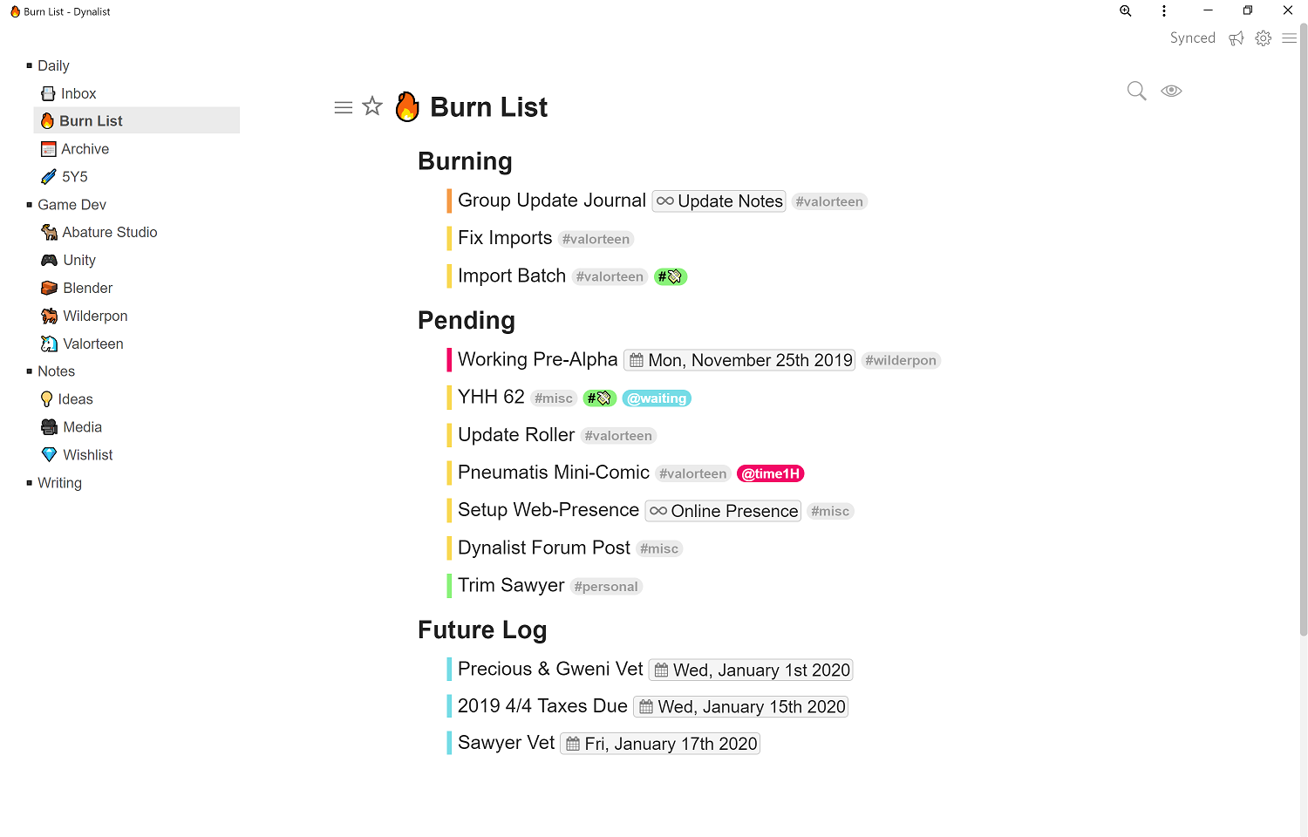1308x837 pixels.
Task: Expand the Writing folder in sidebar
Action: click(30, 483)
